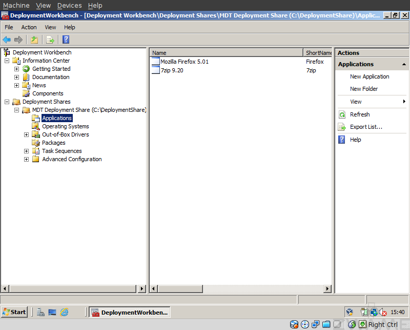This screenshot has width=410, height=330.
Task: Click the ShortName column header
Action: pyautogui.click(x=318, y=53)
